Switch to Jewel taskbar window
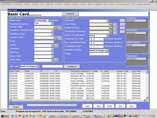The image size is (157, 118). (x=88, y=116)
